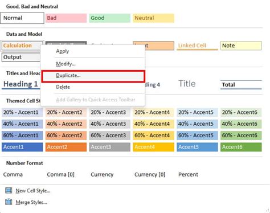270x213 pixels.
Task: Choose Apply from the context menu
Action: pos(93,51)
